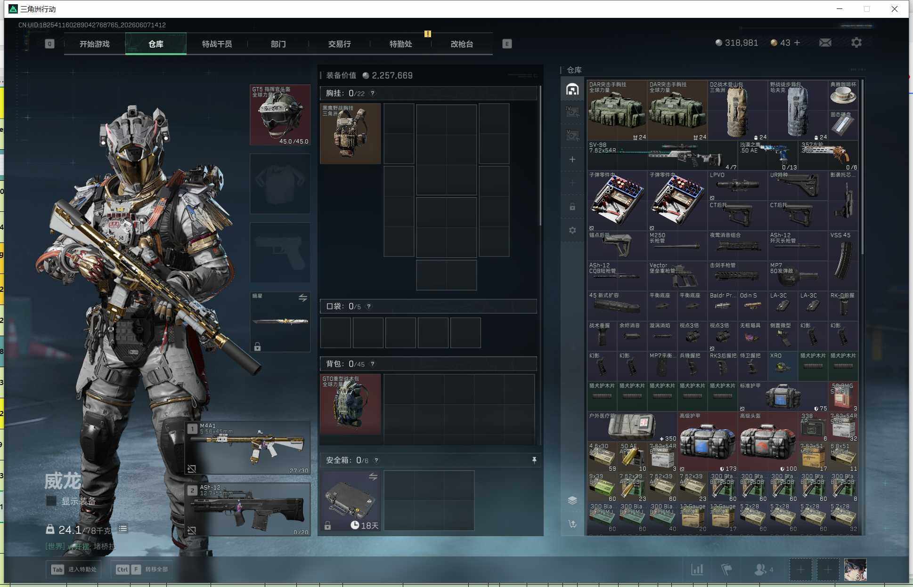Click the empty body armor slot
This screenshot has height=587, width=913.
(x=280, y=184)
